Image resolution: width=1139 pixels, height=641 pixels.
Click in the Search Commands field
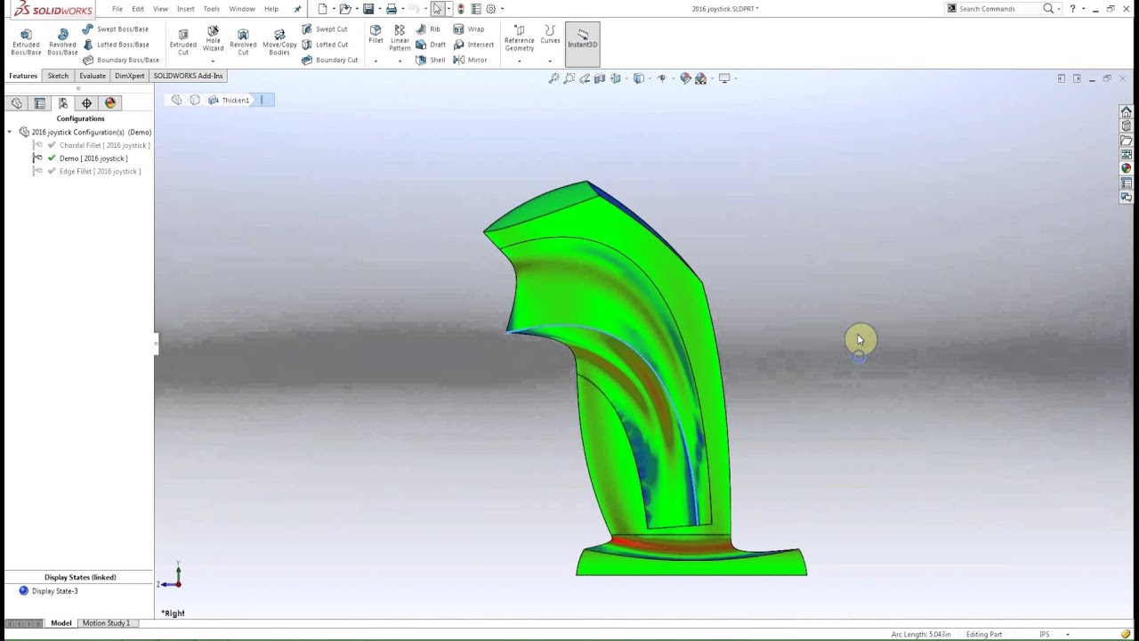tap(995, 9)
